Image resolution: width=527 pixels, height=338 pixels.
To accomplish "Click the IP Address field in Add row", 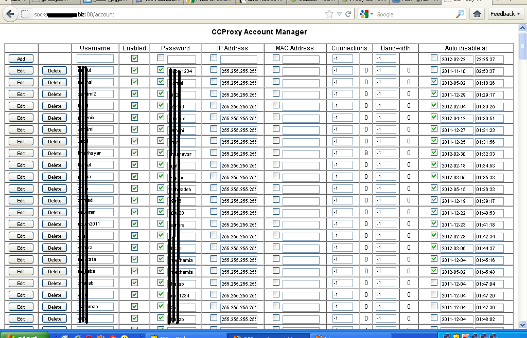I will [239, 60].
